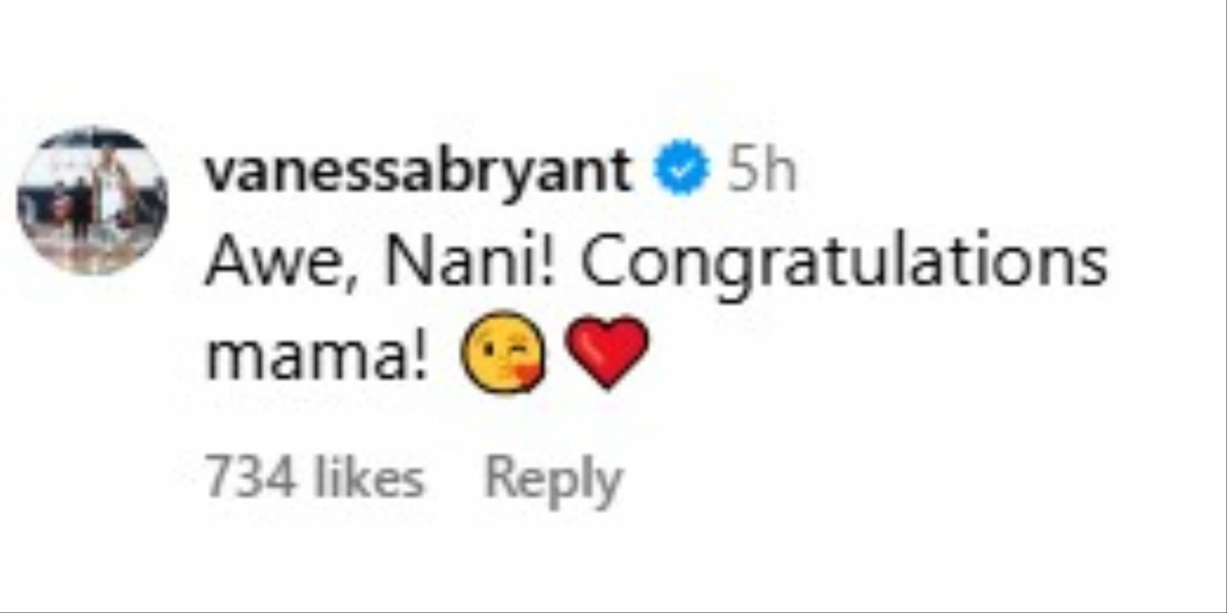Click the vanessabryant username link
The height and width of the screenshot is (613, 1227).
pos(418,171)
